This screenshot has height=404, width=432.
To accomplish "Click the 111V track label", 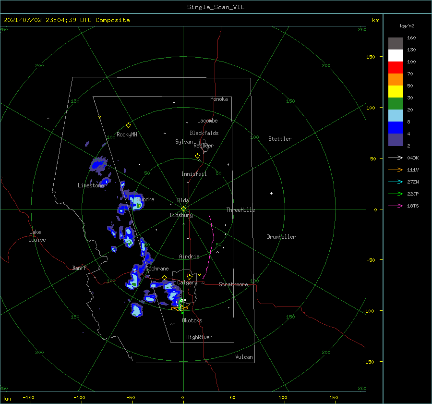I will [x=413, y=170].
